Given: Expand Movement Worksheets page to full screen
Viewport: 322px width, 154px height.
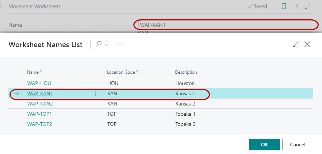Looking at the screenshot, I should pos(307,6).
